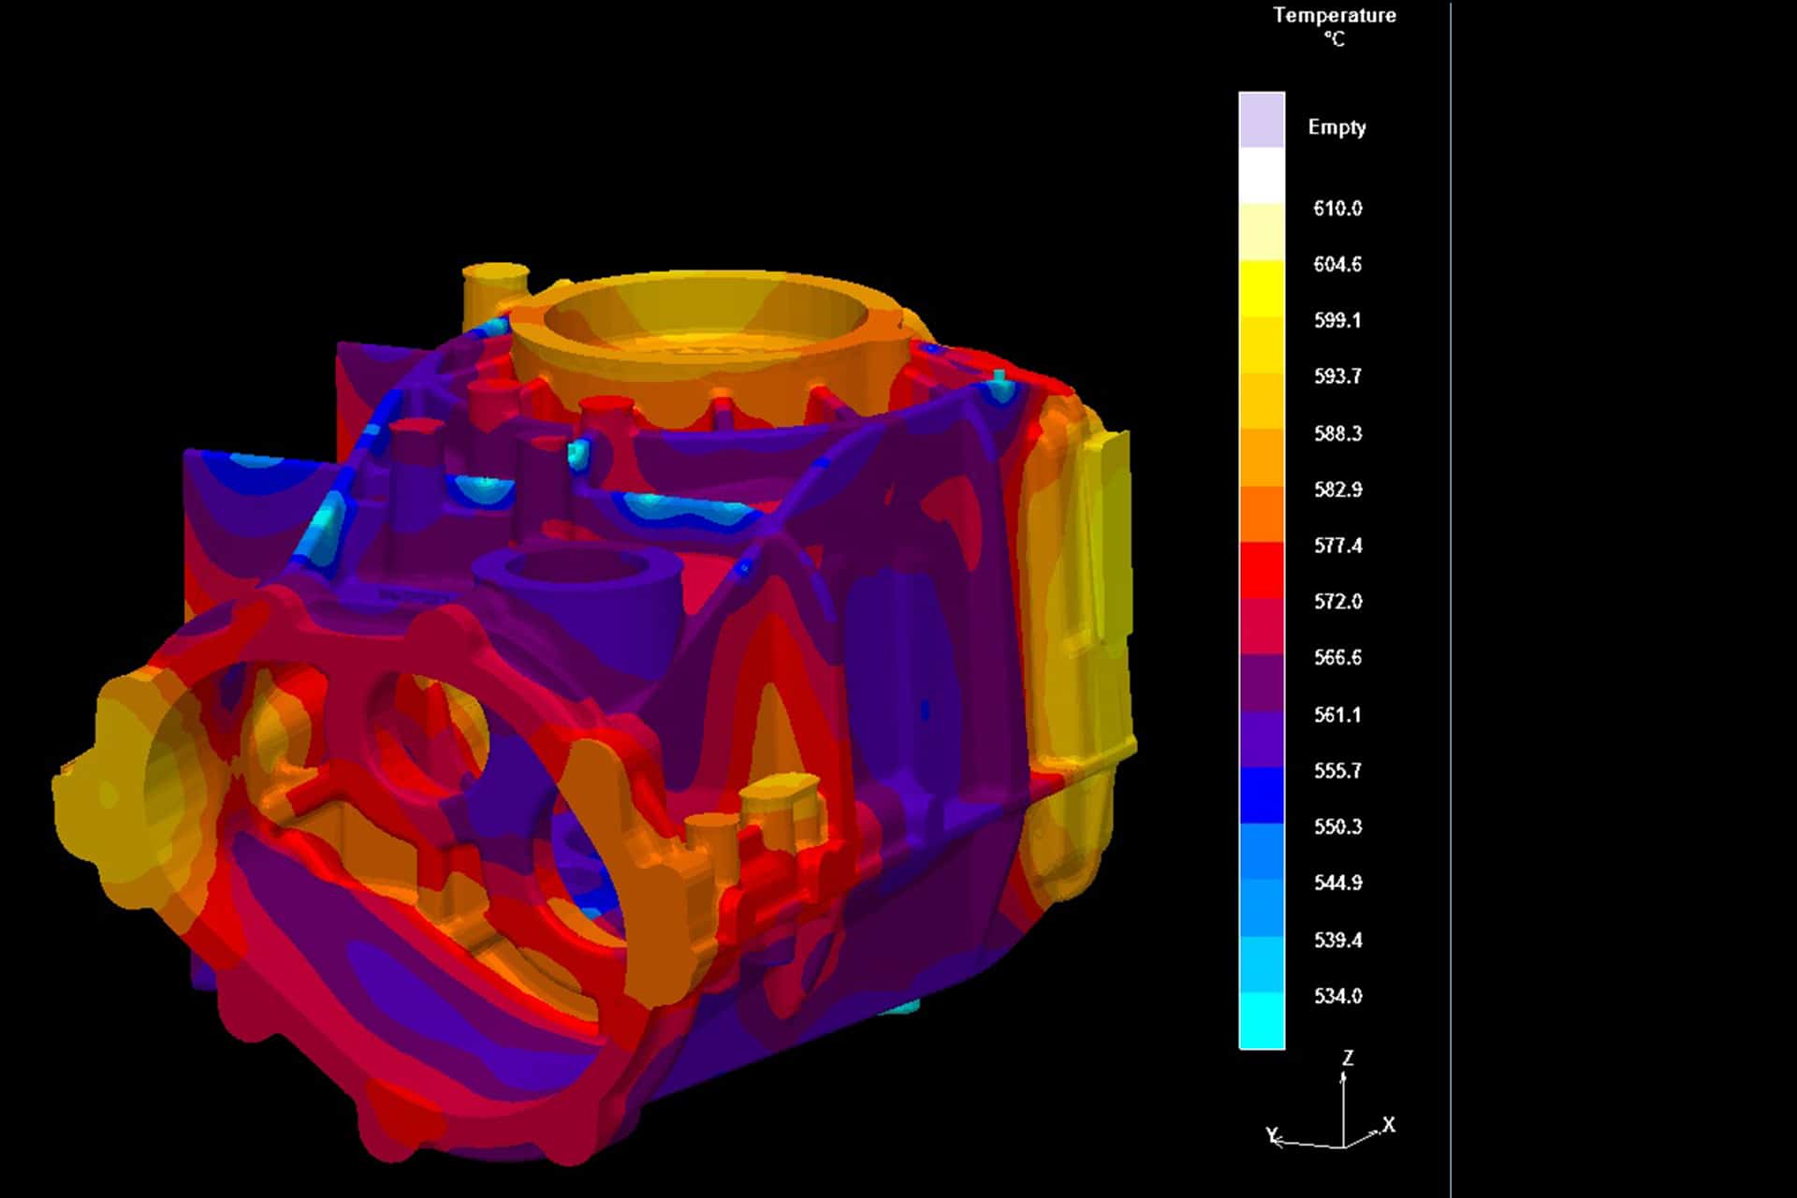Click the Z axis label on triad

pyautogui.click(x=1348, y=1058)
